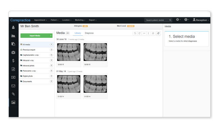Go to Corepractice home logo

21,20
